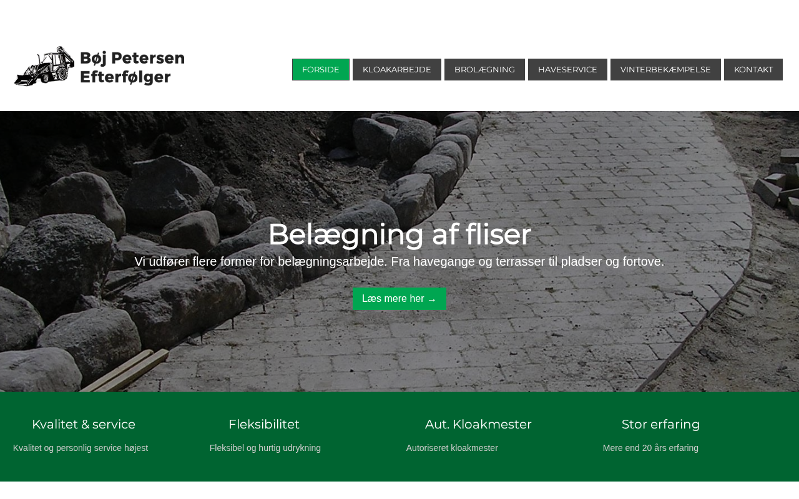
Task: Select the 'Fleksibilitet' heading
Action: click(x=264, y=424)
